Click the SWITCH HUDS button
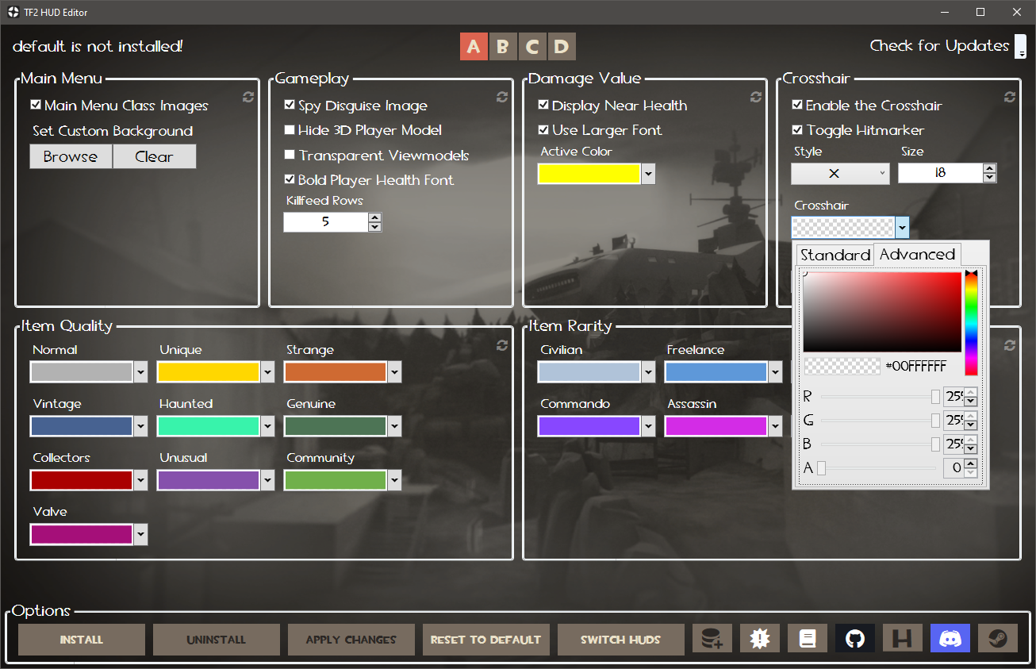1036x669 pixels. (x=621, y=640)
